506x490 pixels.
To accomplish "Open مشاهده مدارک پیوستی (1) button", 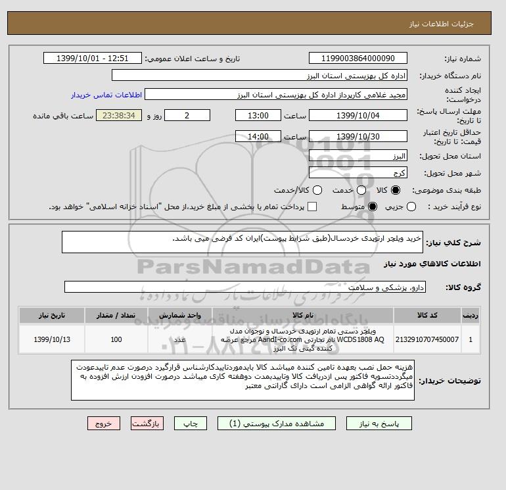I will click(x=277, y=424).
